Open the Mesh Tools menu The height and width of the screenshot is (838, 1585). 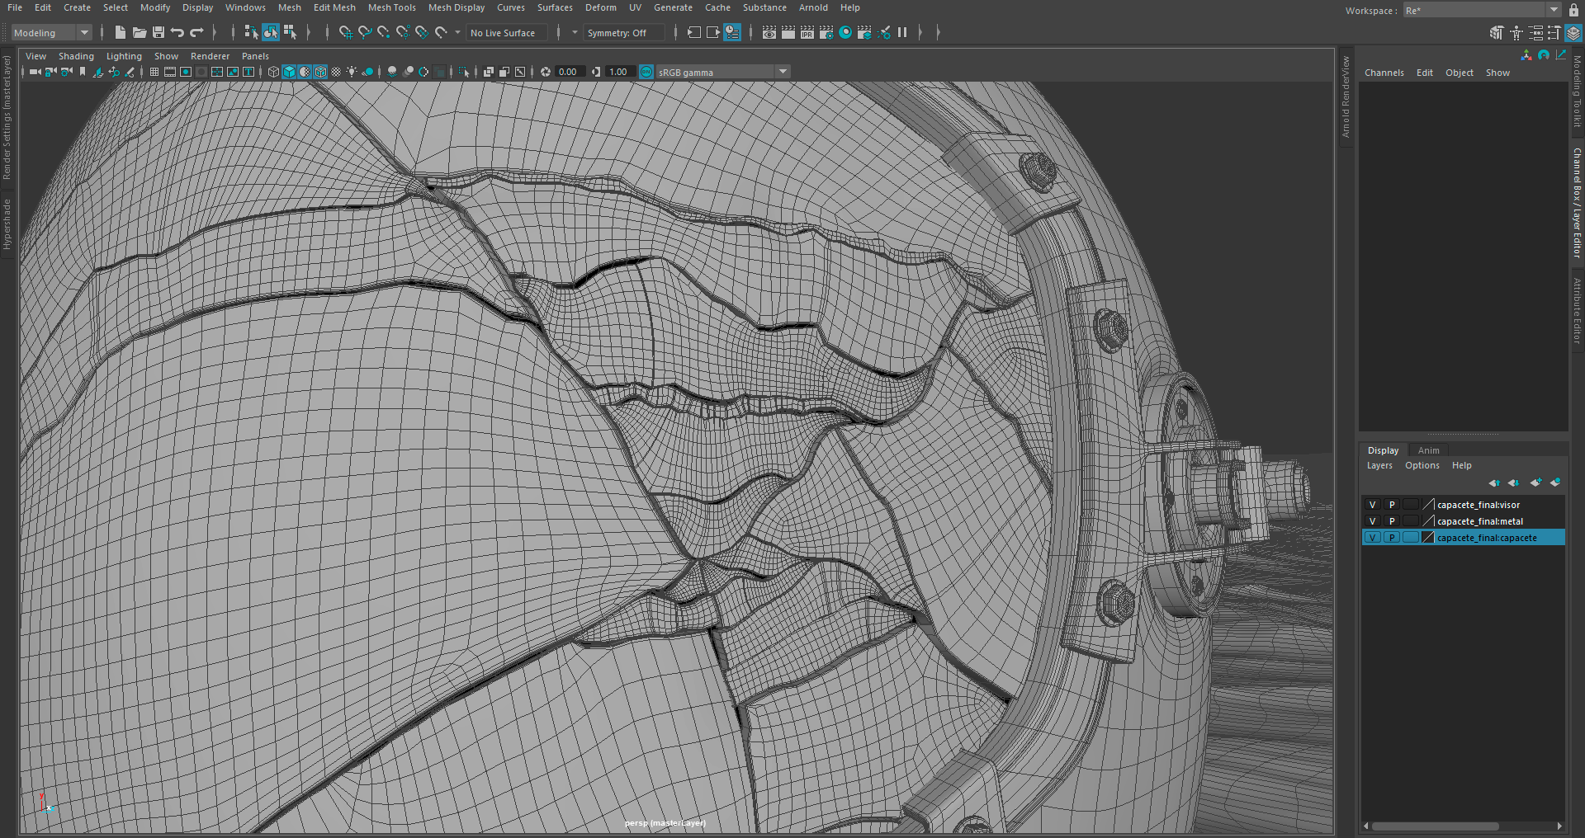point(391,7)
